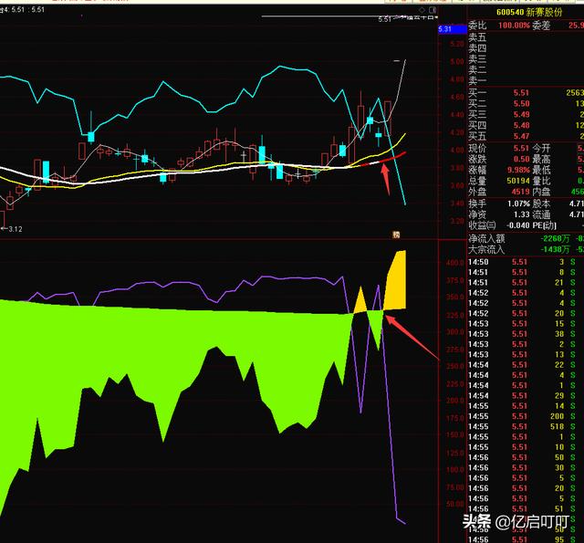Select the 卖一 order row
The height and width of the screenshot is (543, 584).
(526, 81)
